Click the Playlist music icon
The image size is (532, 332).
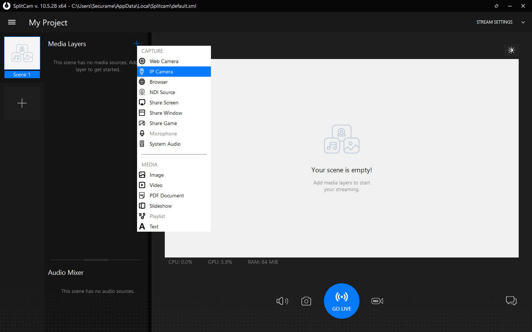pyautogui.click(x=142, y=216)
